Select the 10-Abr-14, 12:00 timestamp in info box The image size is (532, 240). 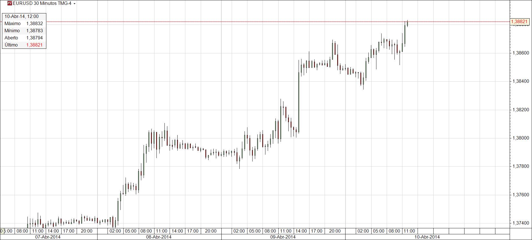(22, 16)
